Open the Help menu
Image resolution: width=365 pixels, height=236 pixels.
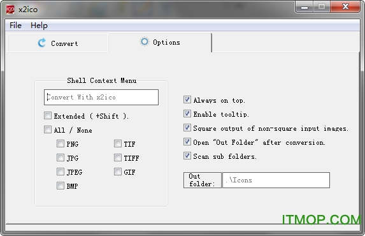tap(39, 25)
